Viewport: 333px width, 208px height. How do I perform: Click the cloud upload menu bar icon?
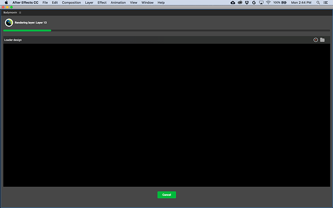233,3
